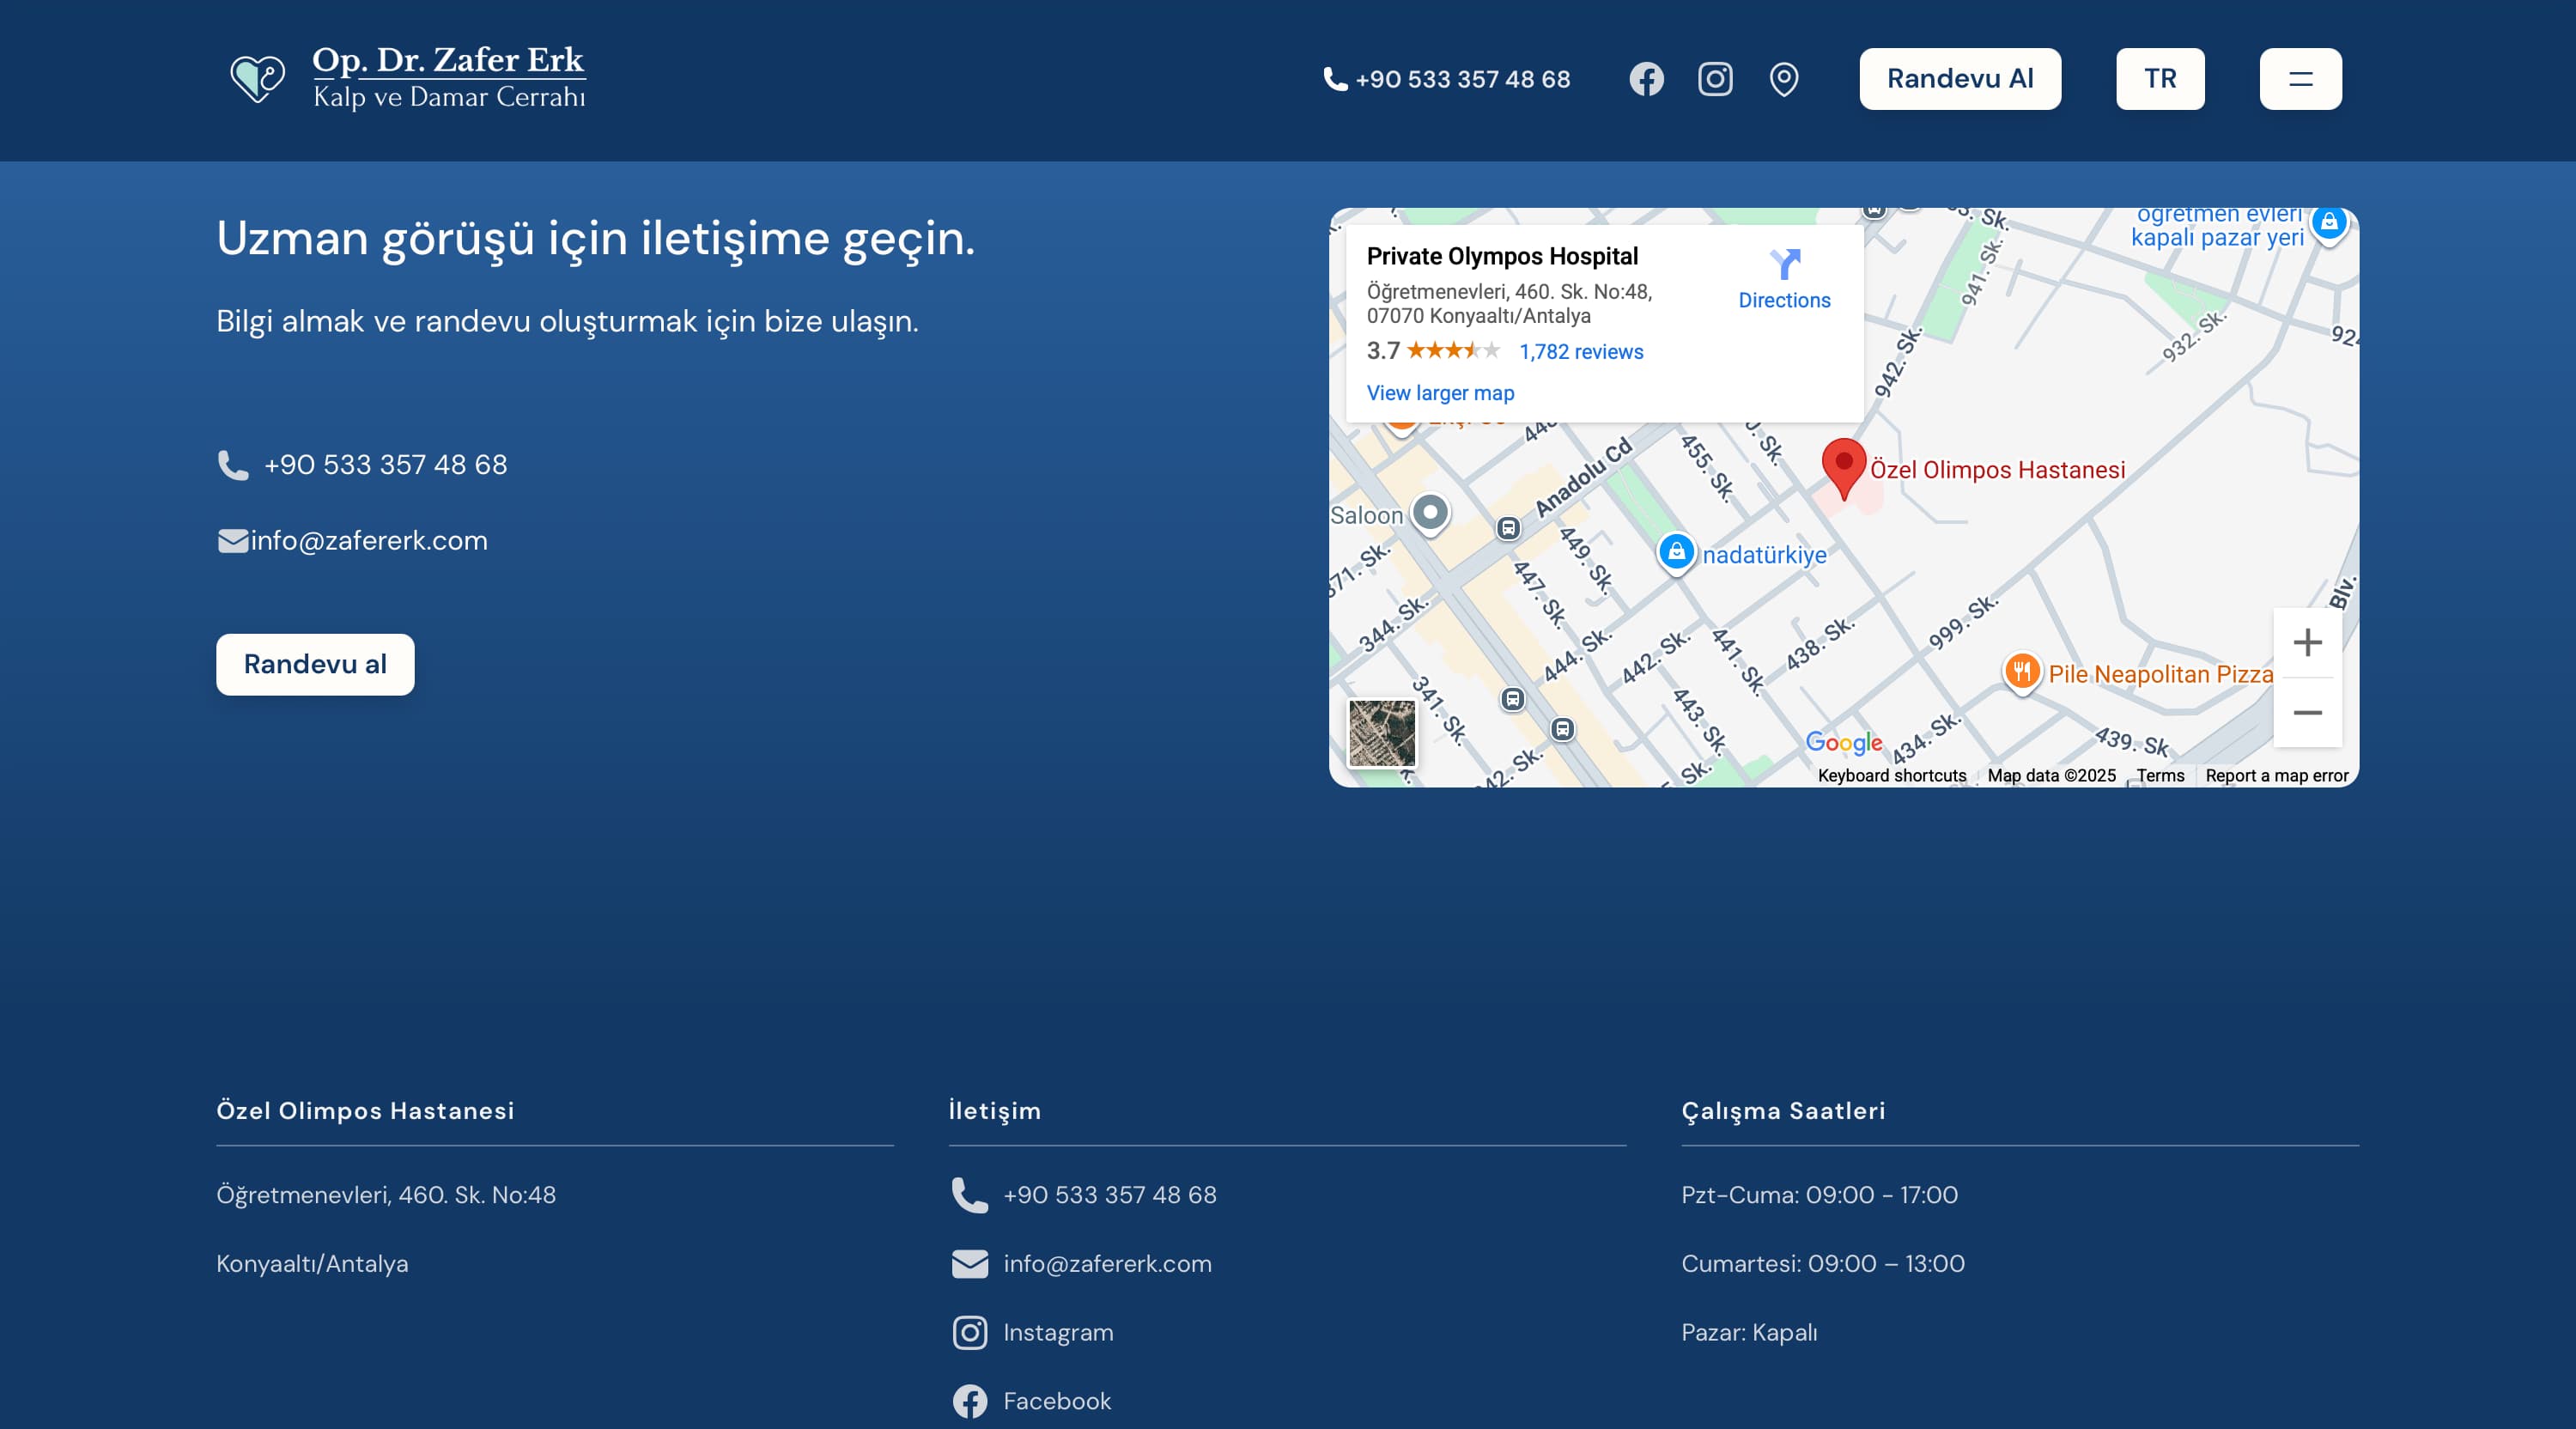Click info@zafererk.com email in footer

[1106, 1264]
